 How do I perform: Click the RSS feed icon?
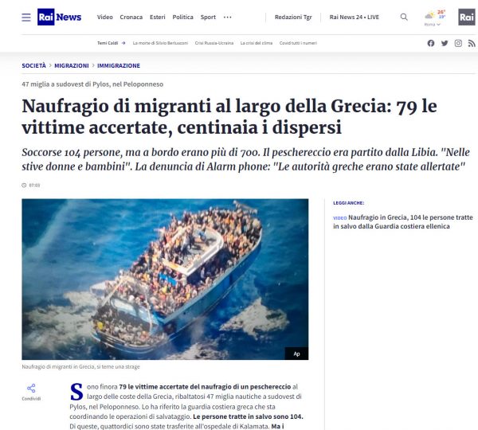(472, 43)
